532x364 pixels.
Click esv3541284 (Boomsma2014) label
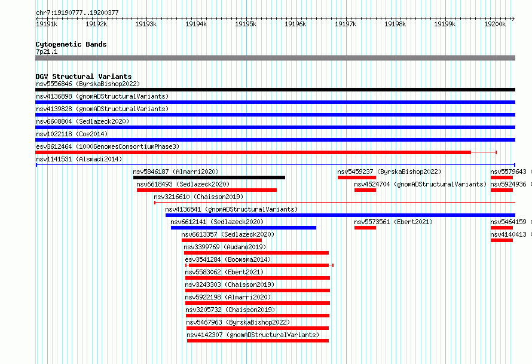coord(228,259)
